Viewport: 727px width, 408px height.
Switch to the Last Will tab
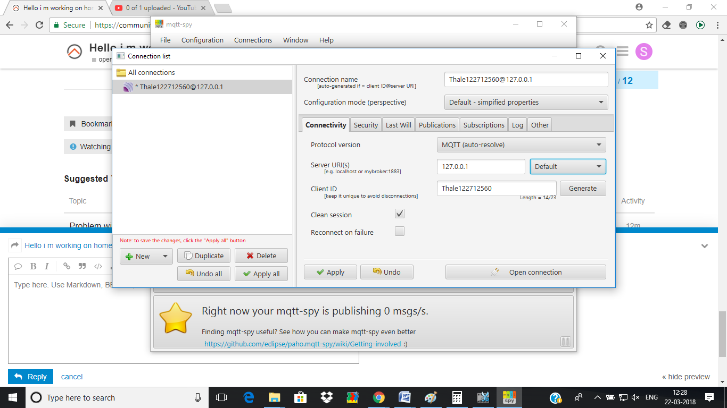pyautogui.click(x=398, y=125)
